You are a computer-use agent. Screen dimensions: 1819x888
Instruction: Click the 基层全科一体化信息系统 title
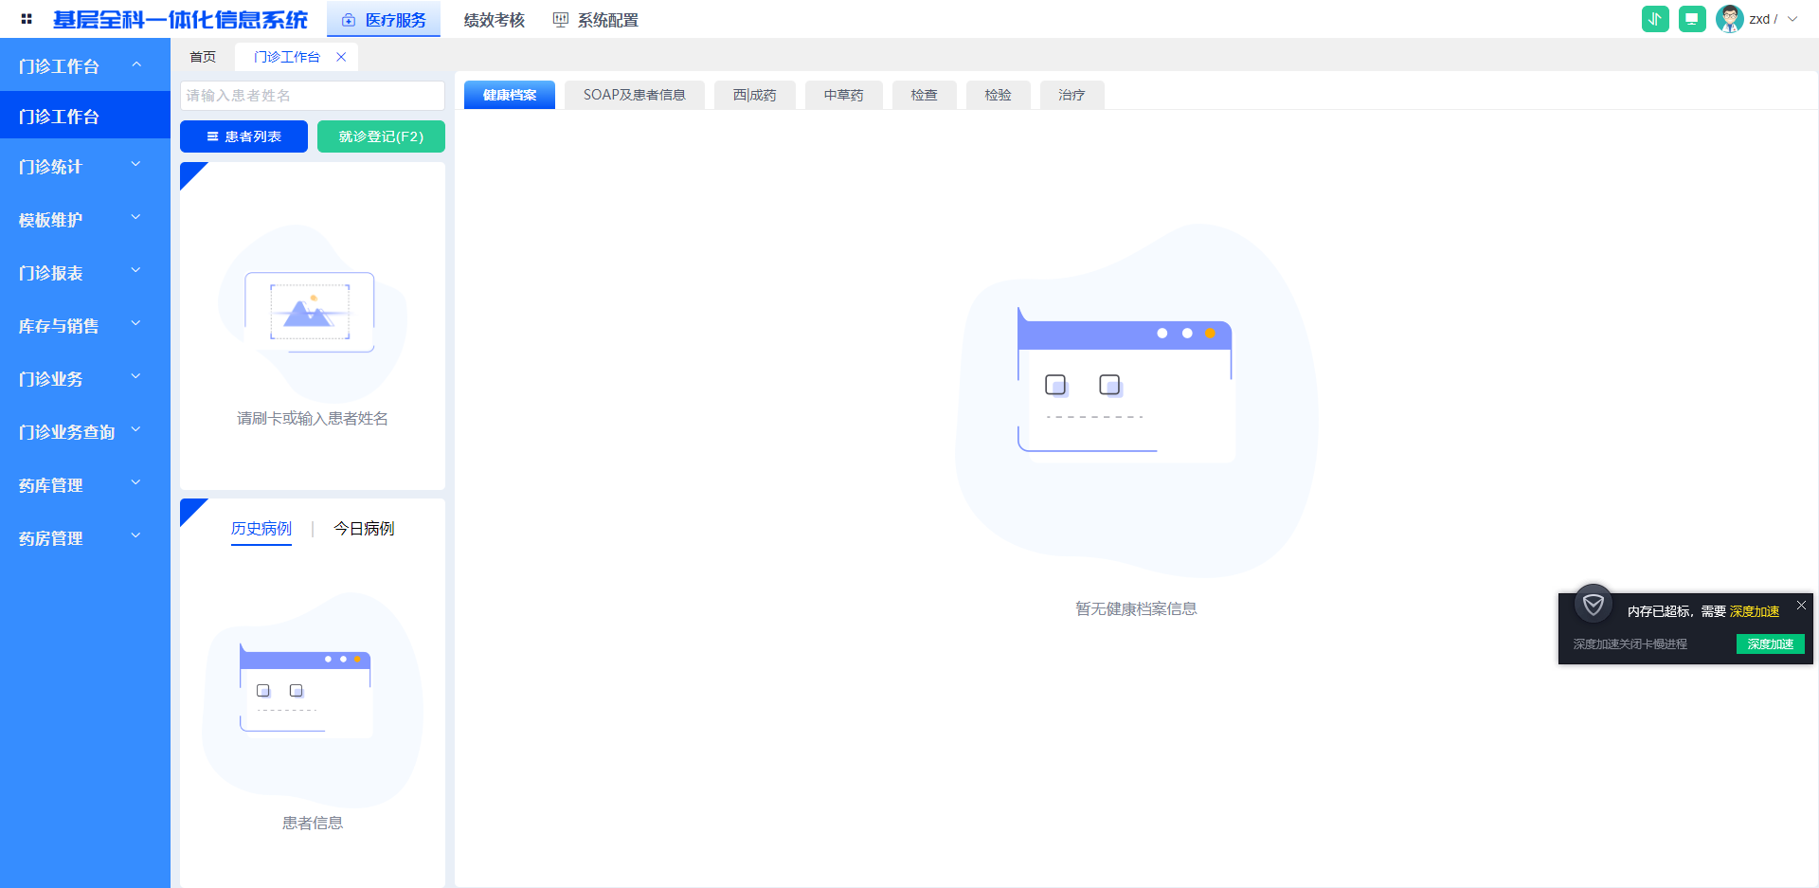[180, 20]
